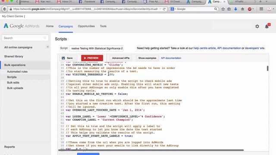This screenshot has height=155, width=276.
Task: View AdWords notifications bell
Action: click(267, 26)
